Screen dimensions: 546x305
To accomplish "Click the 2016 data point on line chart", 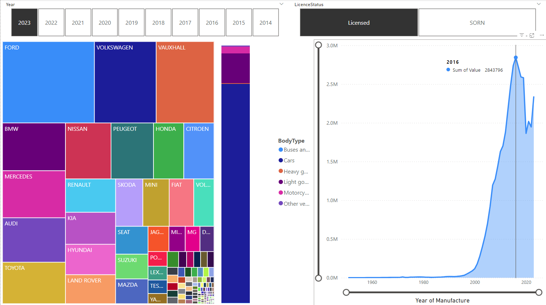I will pyautogui.click(x=516, y=57).
